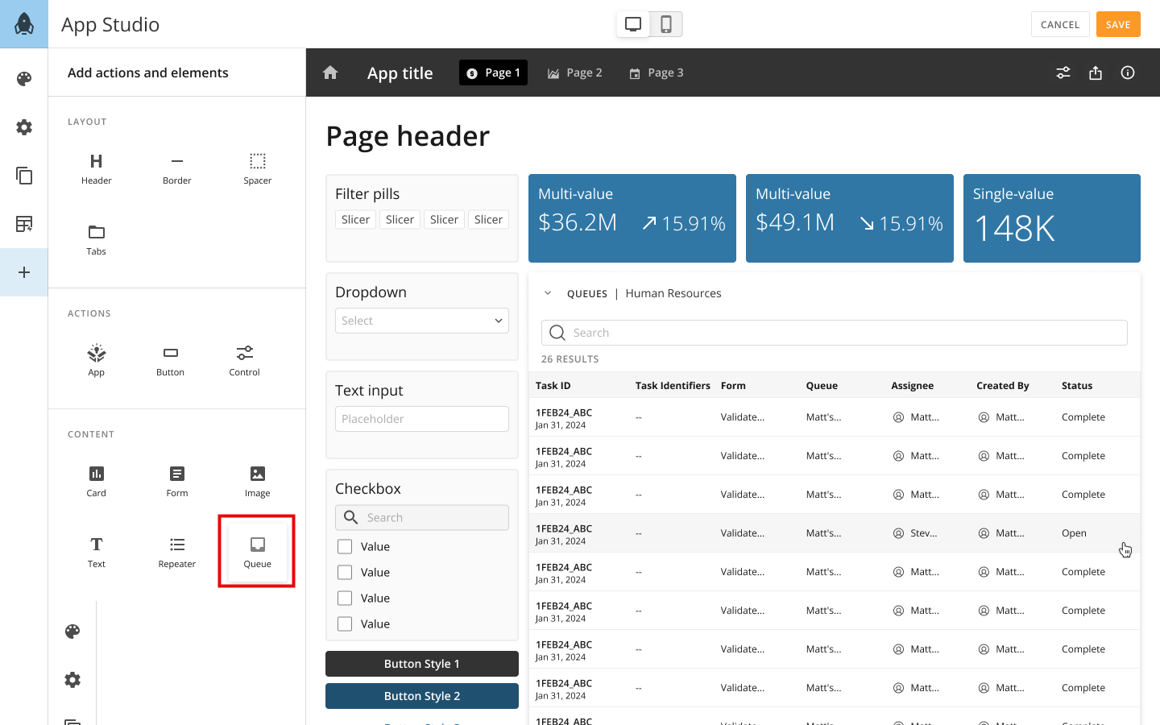This screenshot has height=725, width=1160.
Task: Click the rocket logo icon
Action: click(x=24, y=24)
